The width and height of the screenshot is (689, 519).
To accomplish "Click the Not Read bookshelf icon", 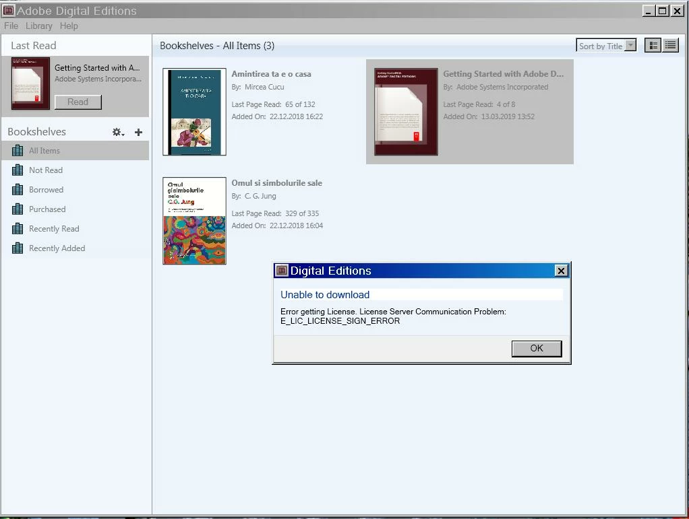I will click(x=18, y=170).
